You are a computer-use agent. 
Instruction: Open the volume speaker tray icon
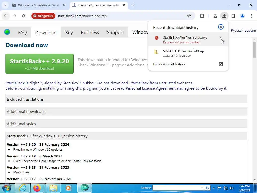coord(232,188)
